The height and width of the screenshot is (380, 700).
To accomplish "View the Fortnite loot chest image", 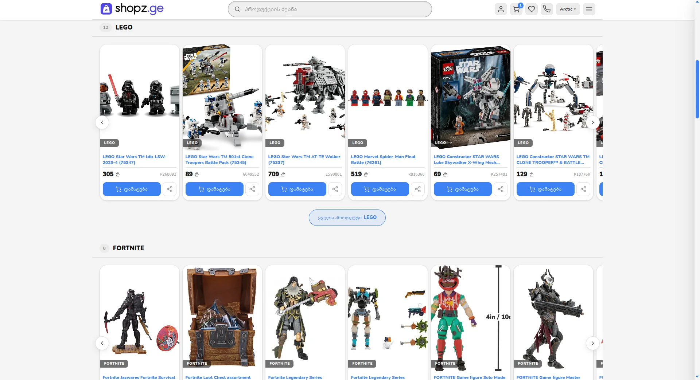I will (x=222, y=318).
